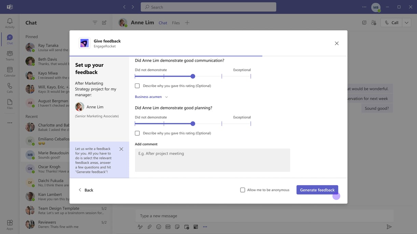This screenshot has height=234, width=417.
Task: Open Apps at bottom of sidebar
Action: point(10,224)
